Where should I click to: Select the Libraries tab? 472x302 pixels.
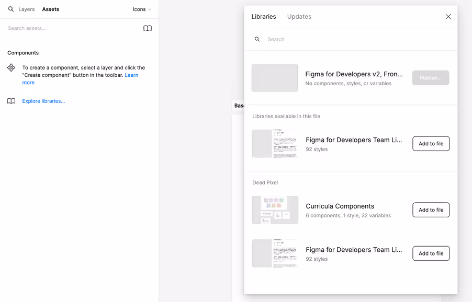[x=264, y=17]
